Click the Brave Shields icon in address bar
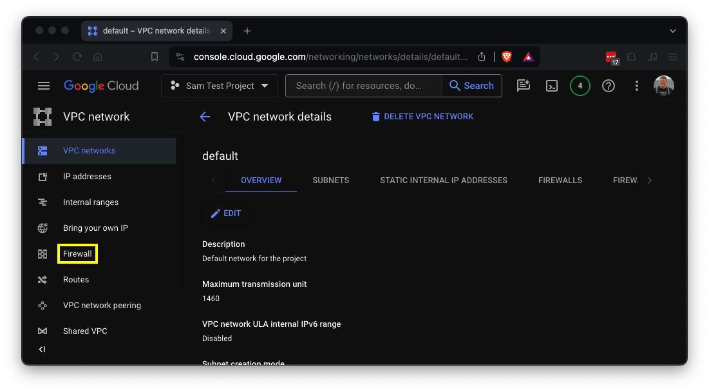 pos(507,57)
